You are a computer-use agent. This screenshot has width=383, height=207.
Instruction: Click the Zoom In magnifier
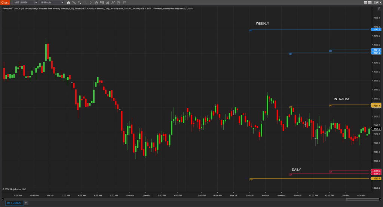tap(80, 3)
